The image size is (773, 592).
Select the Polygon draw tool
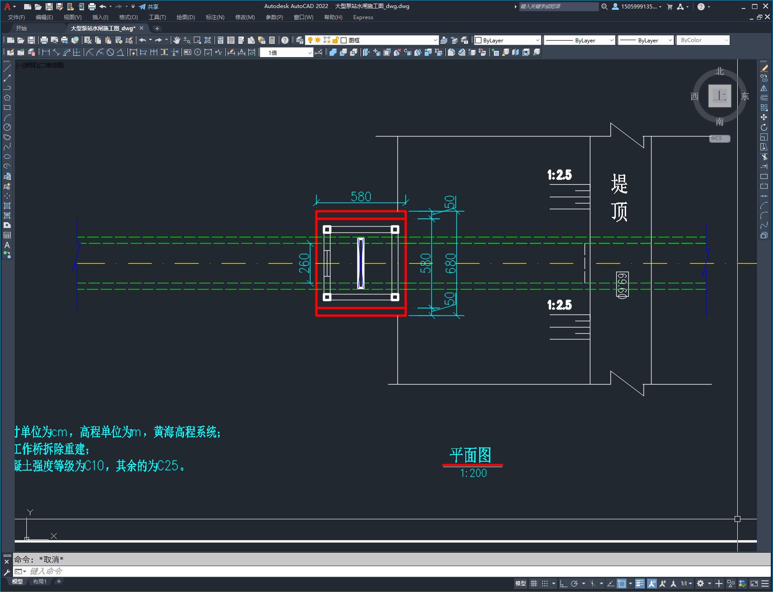point(7,98)
